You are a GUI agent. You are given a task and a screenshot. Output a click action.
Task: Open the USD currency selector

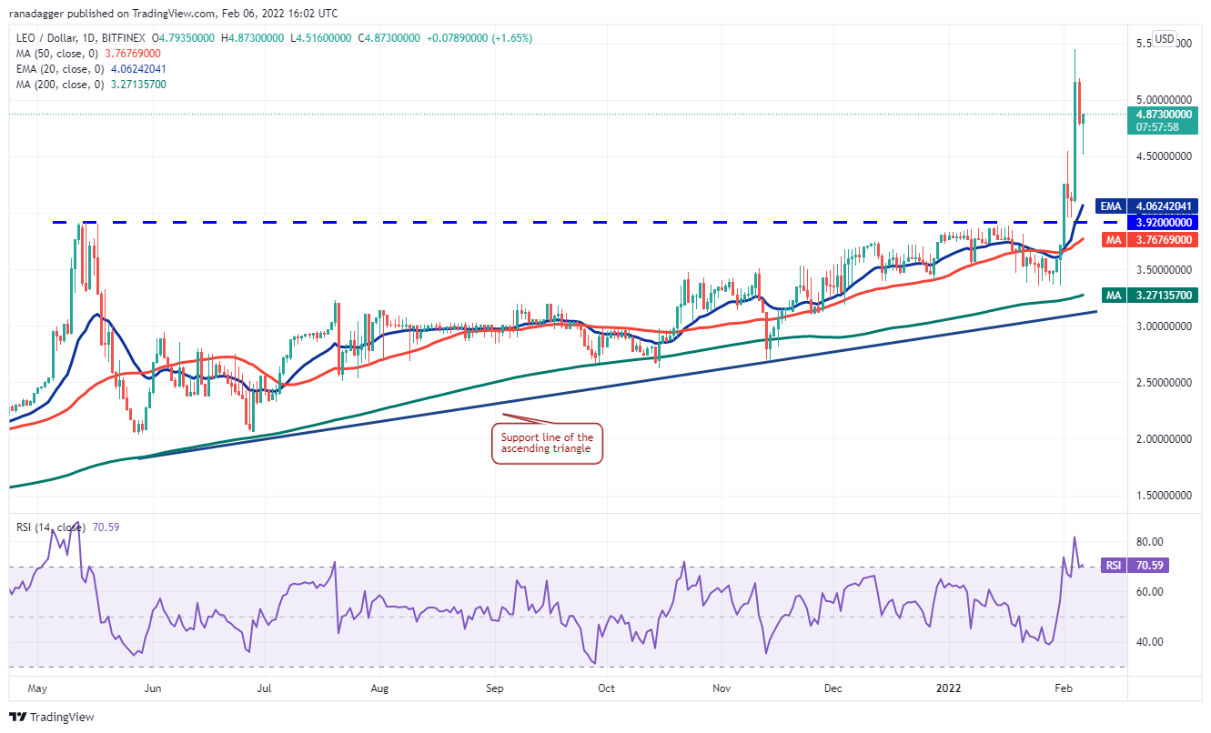pos(1165,40)
